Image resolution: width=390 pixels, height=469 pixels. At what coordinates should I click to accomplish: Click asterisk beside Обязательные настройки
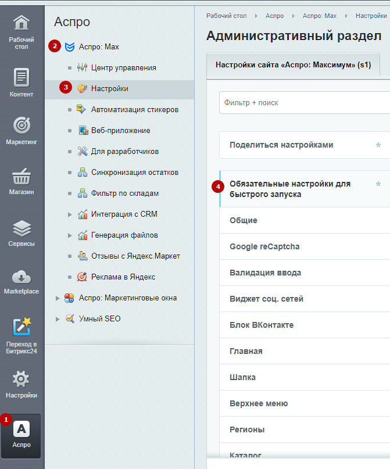[378, 184]
